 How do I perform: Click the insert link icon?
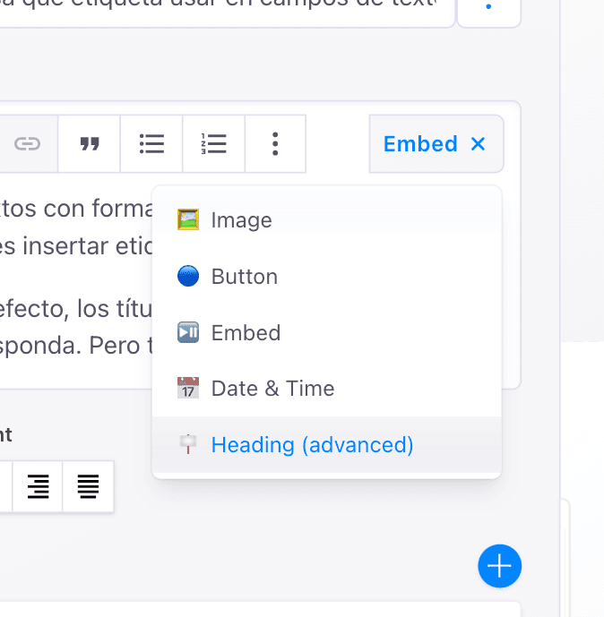(x=28, y=143)
